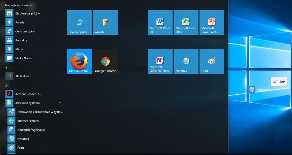This screenshot has height=155, width=292.
Task: Launch the Microsoft Excel 2010 tile
Action: (186, 23)
